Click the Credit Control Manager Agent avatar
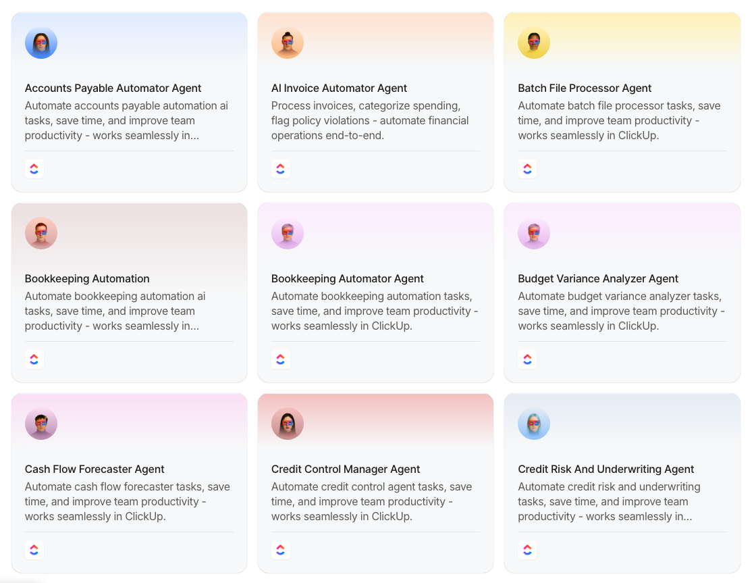This screenshot has width=754, height=583. (x=288, y=424)
